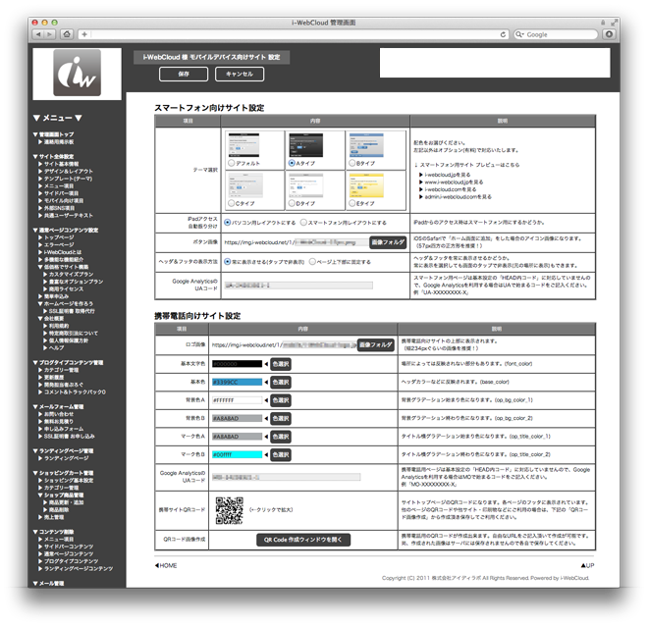648x626 pixels.
Task: Collapse the ブログタイプコンテンツ管理 section
Action: tap(35, 363)
